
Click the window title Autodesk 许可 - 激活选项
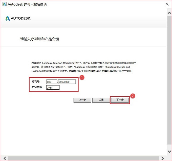coord(27,4)
